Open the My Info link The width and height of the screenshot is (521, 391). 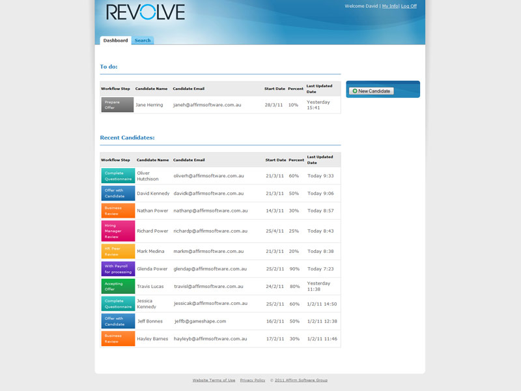(x=389, y=6)
